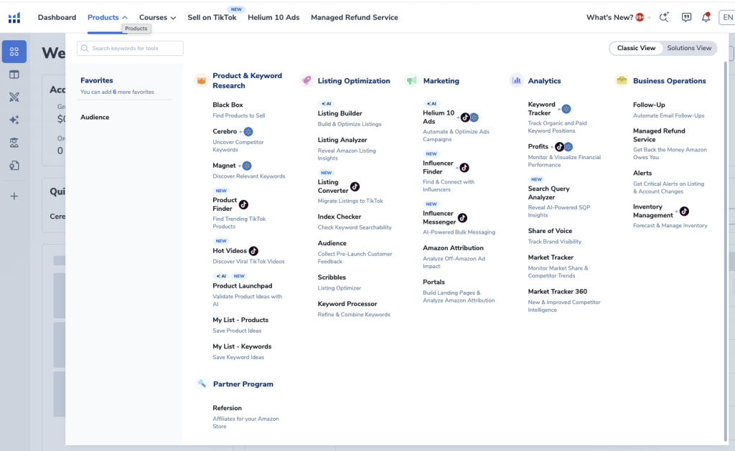This screenshot has width=735, height=451.
Task: Select the dashboard grid sidebar icon
Action: 14,52
